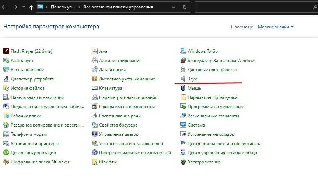Image resolution: width=318 pixels, height=186 pixels.
Task: Open Программы и компоненты link
Action: click(127, 107)
